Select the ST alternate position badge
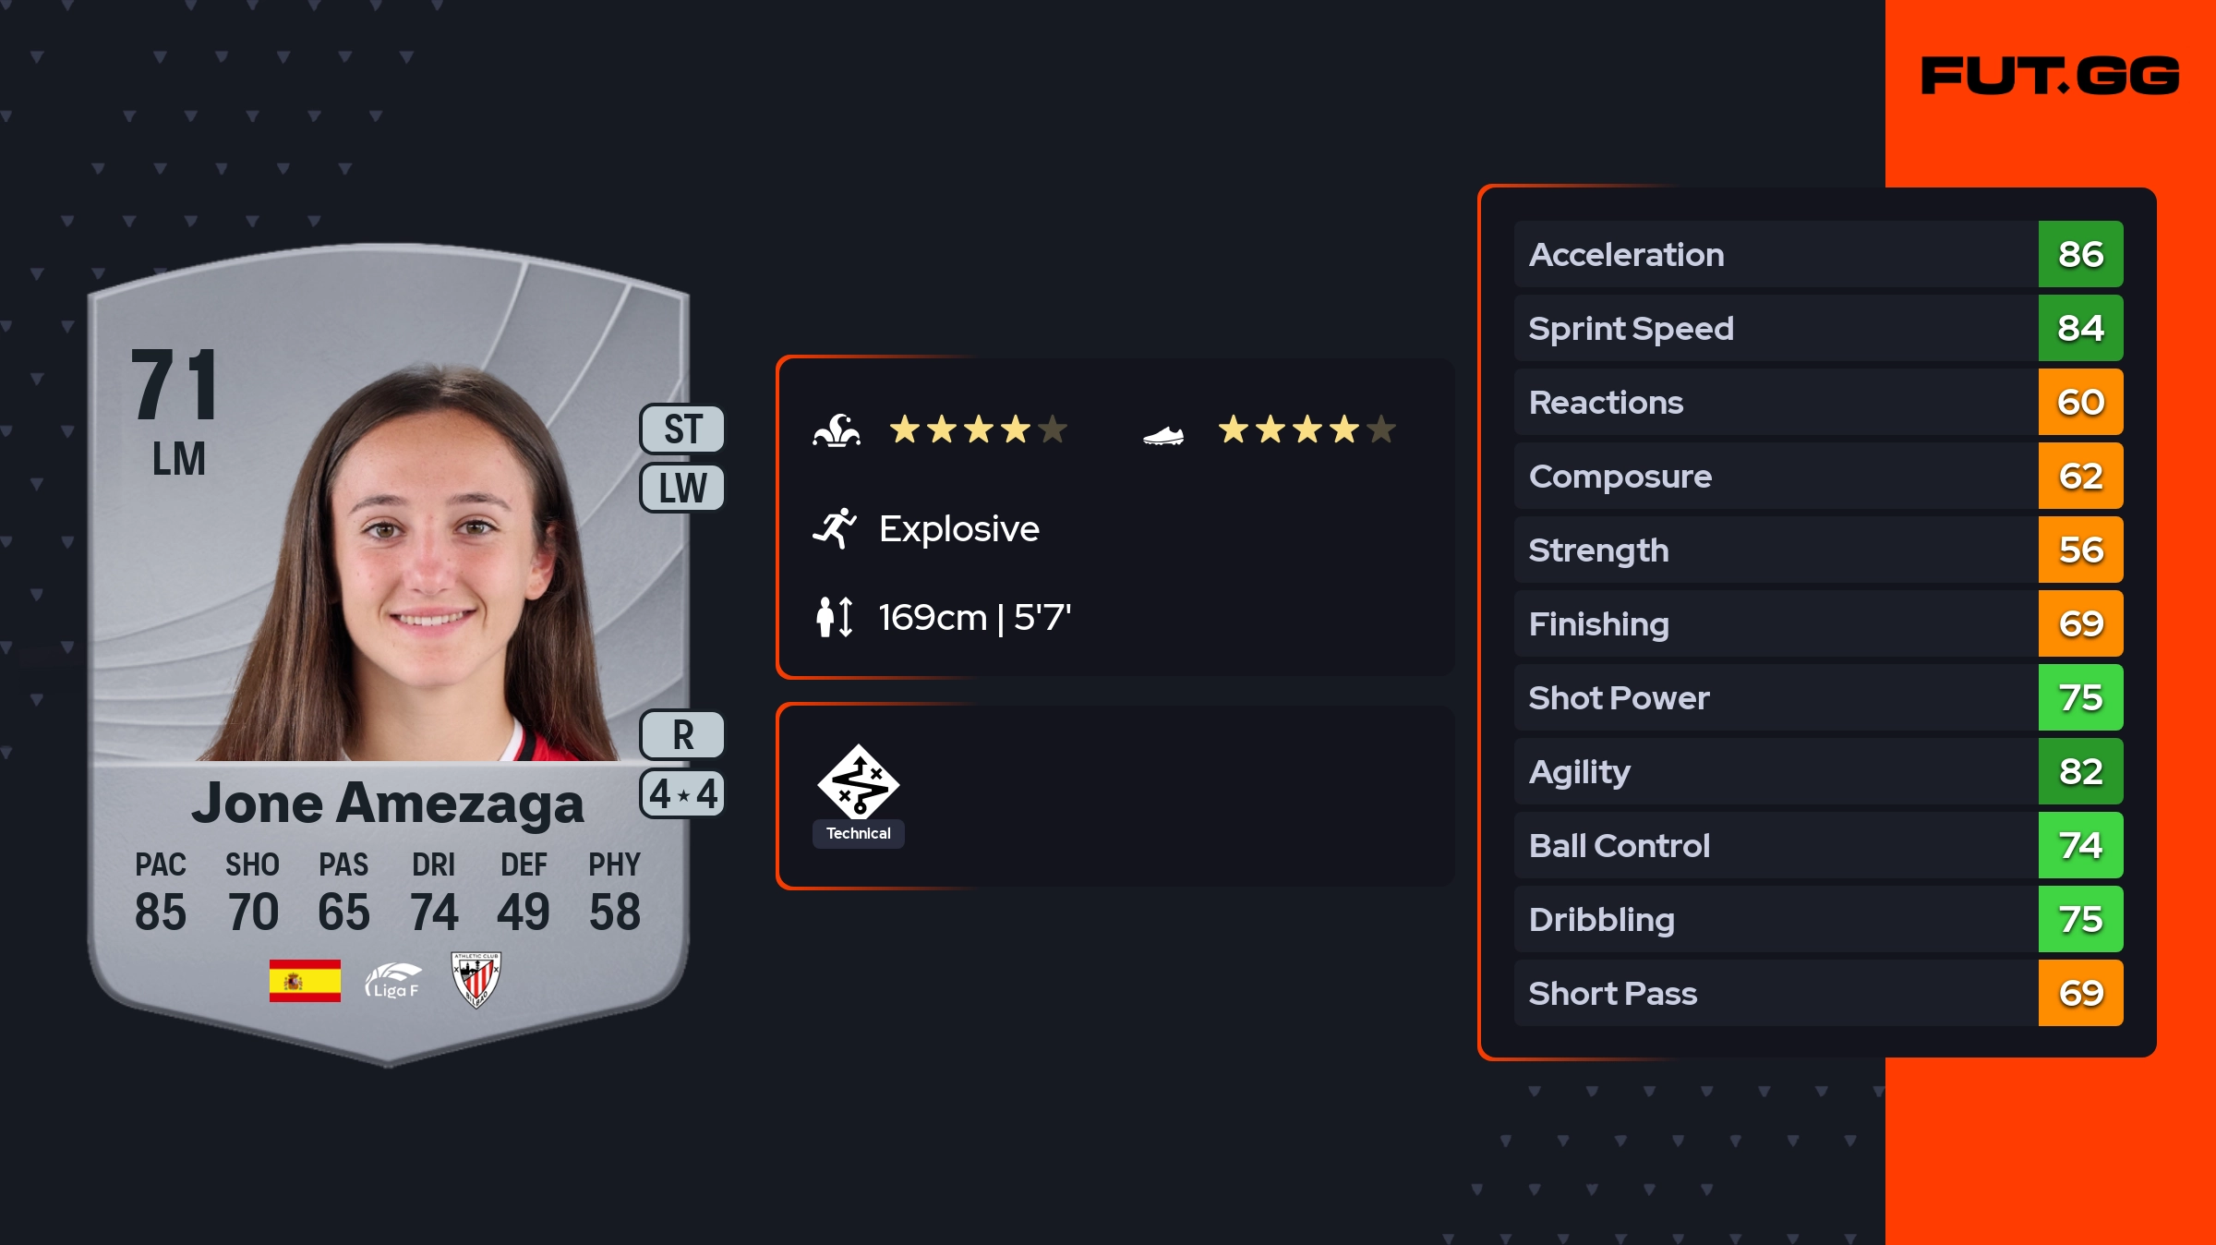This screenshot has height=1245, width=2216. point(682,429)
